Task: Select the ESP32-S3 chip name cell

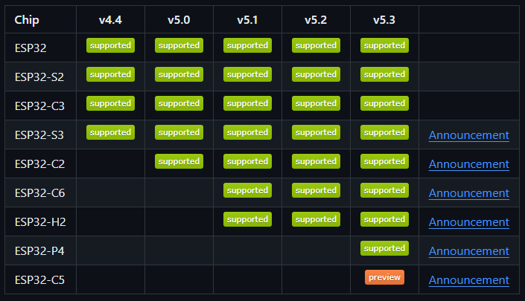Action: coord(40,135)
